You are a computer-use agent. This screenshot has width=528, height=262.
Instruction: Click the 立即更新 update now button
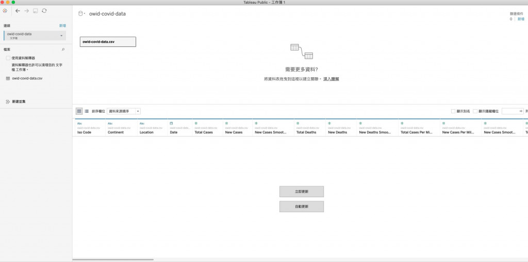[x=301, y=191]
